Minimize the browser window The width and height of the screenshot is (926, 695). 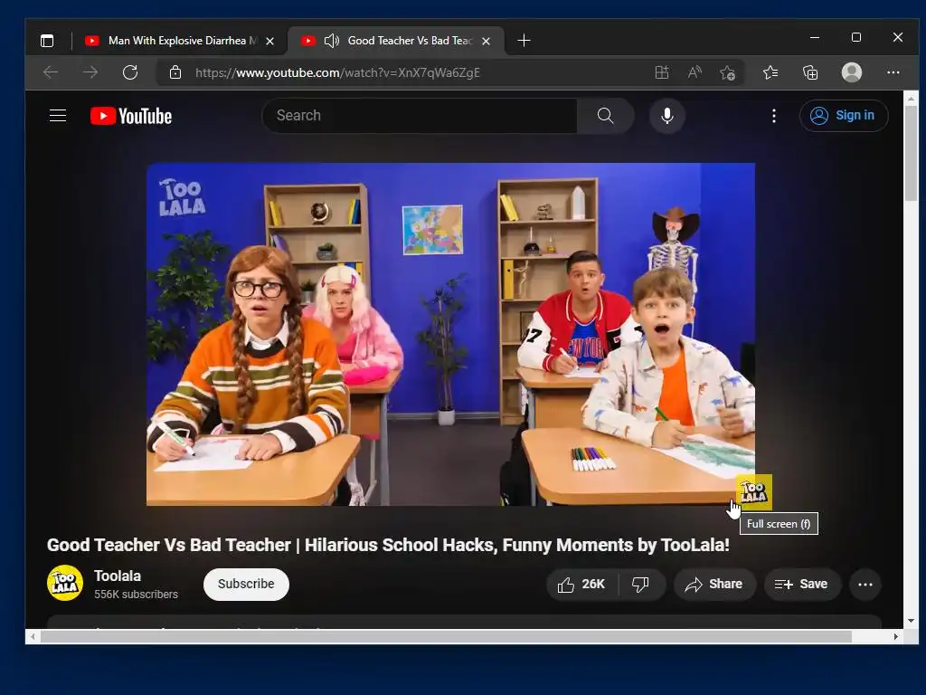[x=815, y=37]
